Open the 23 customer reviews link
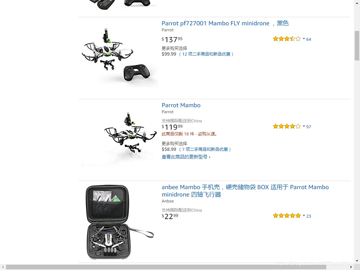Viewport: 360px width, 270px height. (x=309, y=216)
